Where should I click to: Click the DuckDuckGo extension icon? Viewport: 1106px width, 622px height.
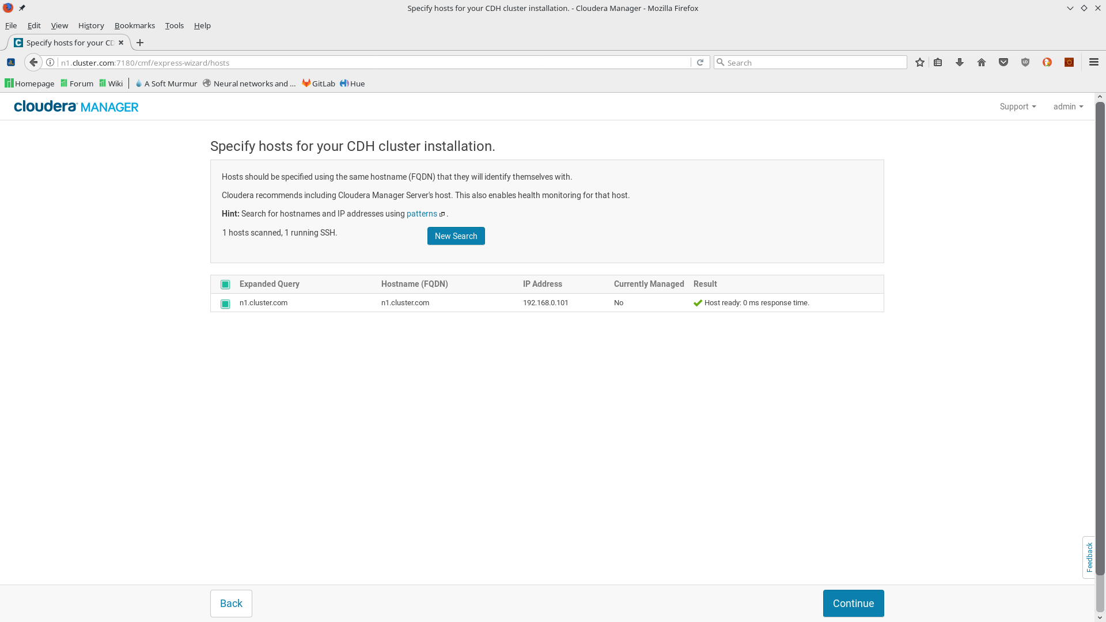click(x=1047, y=62)
